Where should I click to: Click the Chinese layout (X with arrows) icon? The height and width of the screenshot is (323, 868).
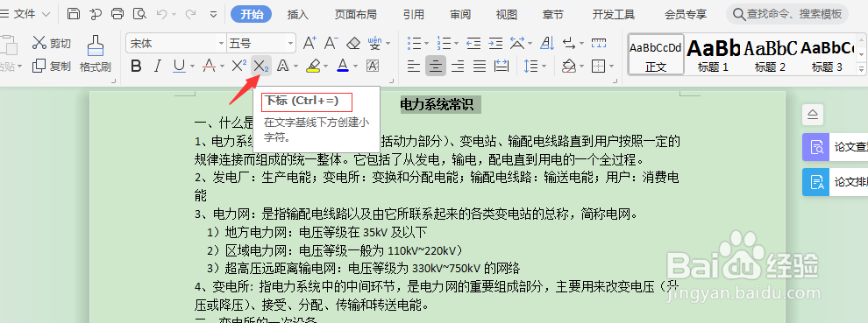pos(516,43)
